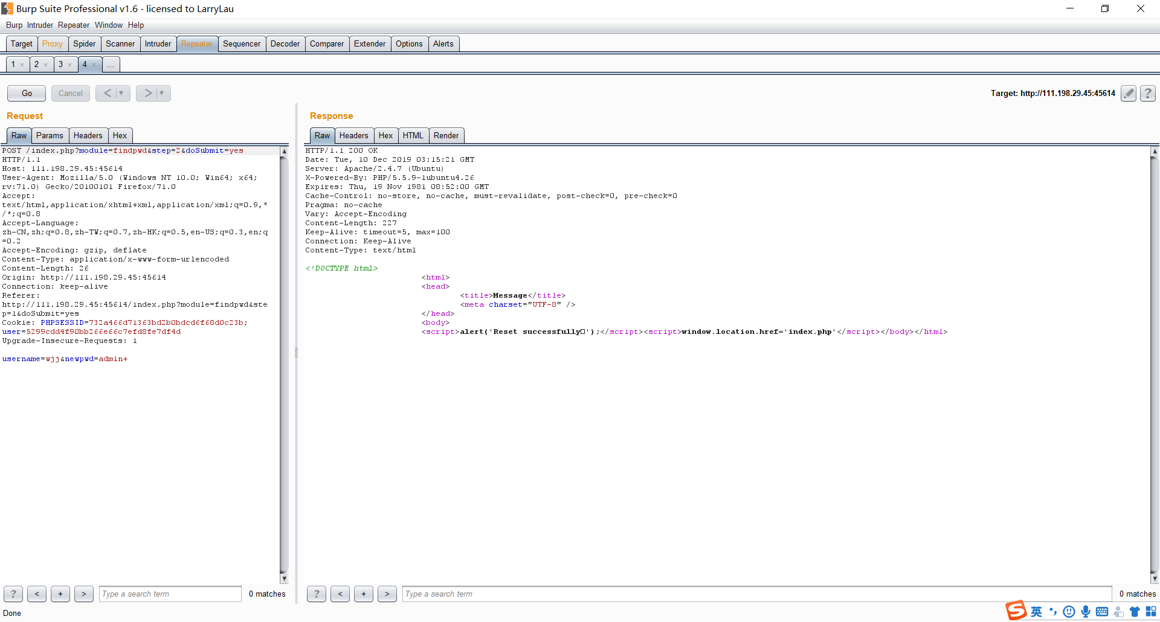Open the new tab '...' Repeater tab
The width and height of the screenshot is (1160, 622).
(x=111, y=65)
